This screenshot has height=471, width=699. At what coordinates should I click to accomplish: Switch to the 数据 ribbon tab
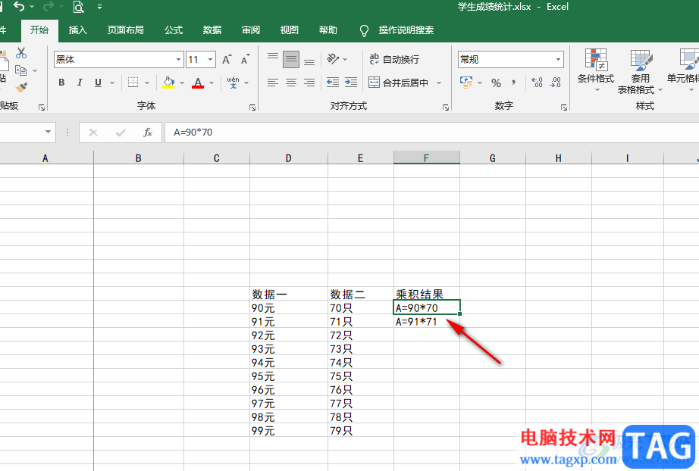(212, 30)
